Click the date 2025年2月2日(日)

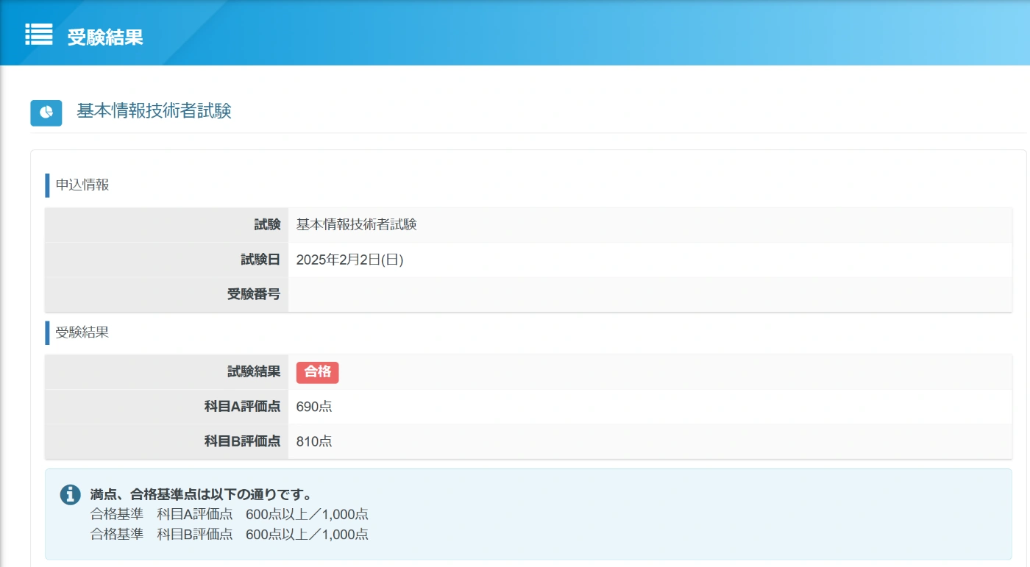(x=350, y=260)
